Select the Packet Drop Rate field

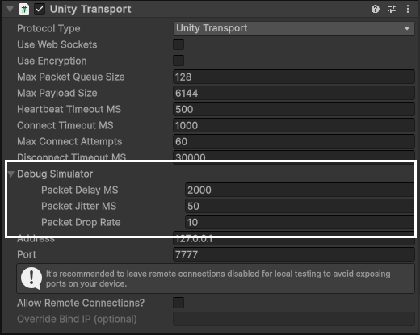tap(300, 222)
